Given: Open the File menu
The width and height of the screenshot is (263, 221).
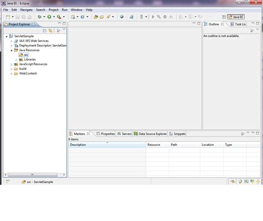Looking at the screenshot, I should click(6, 10).
